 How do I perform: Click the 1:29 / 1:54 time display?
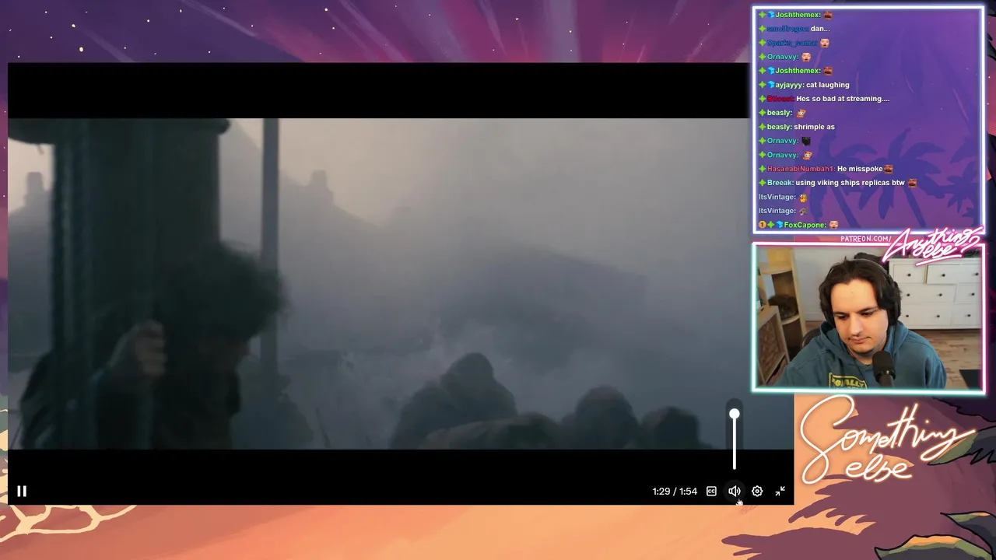(x=675, y=492)
